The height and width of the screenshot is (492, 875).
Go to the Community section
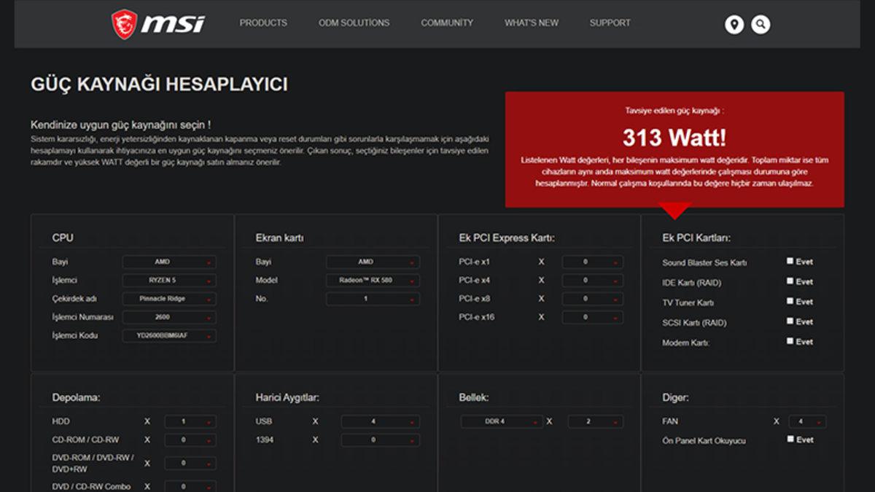click(447, 23)
